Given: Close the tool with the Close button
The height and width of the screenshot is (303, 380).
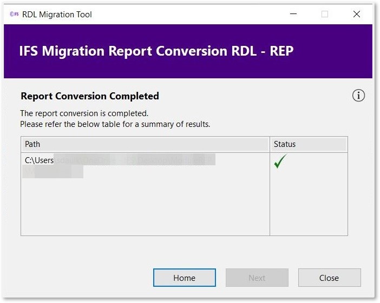Looking at the screenshot, I should 329,278.
